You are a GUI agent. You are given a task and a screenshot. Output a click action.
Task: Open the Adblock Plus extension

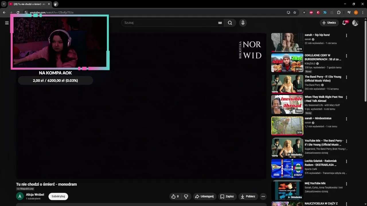point(311,13)
